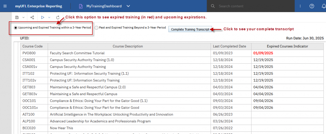Expand the run options dropdown arrow
The image size is (326, 134).
[x=49, y=18]
